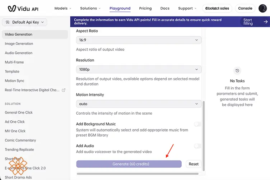The image size is (270, 180).
Task: Expand the Models menu
Action: 63,8
